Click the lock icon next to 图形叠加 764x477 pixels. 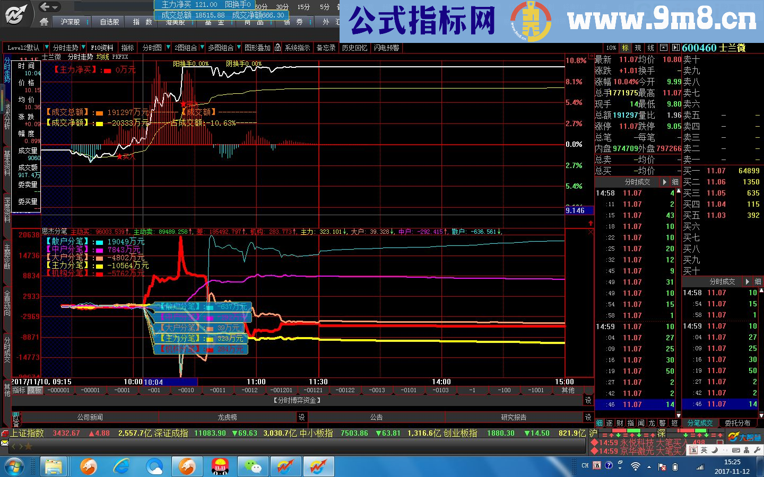coord(277,48)
